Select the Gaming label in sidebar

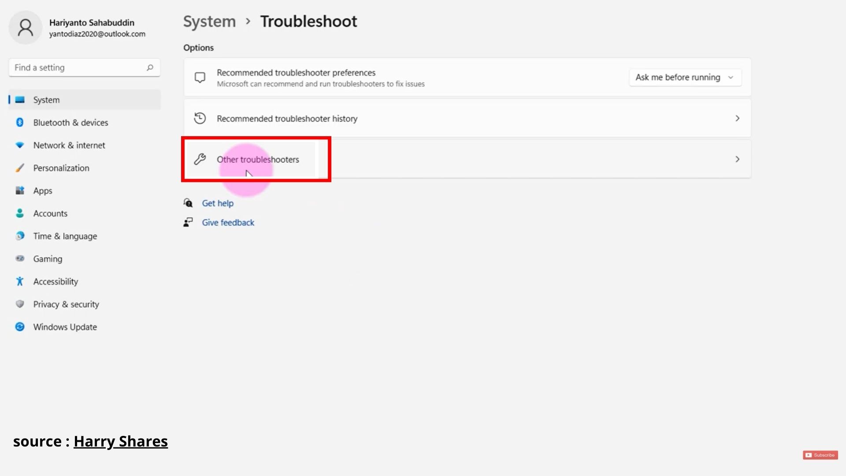tap(48, 259)
